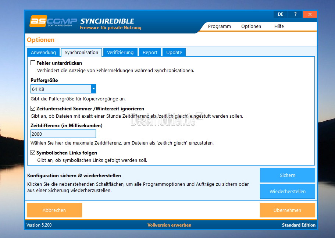Switch to the Verifizierung tab
335x238 pixels.
(x=120, y=52)
